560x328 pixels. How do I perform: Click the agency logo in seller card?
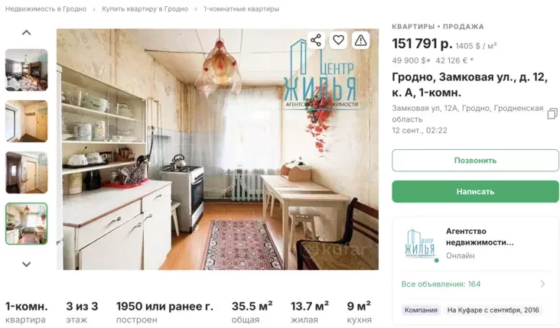(420, 244)
